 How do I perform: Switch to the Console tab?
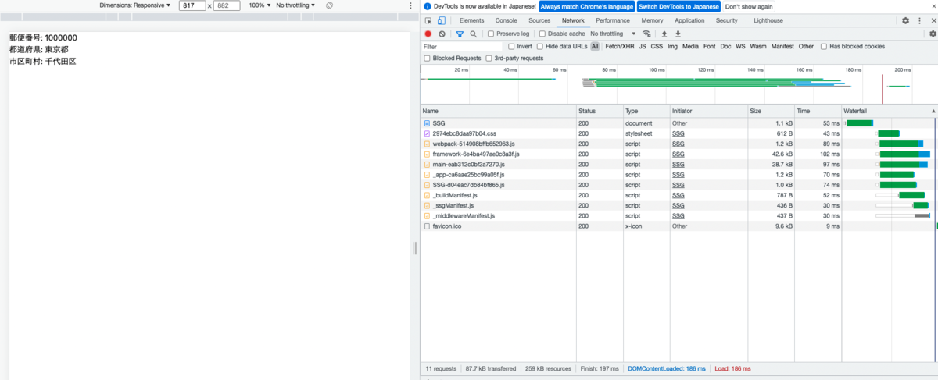pos(506,20)
